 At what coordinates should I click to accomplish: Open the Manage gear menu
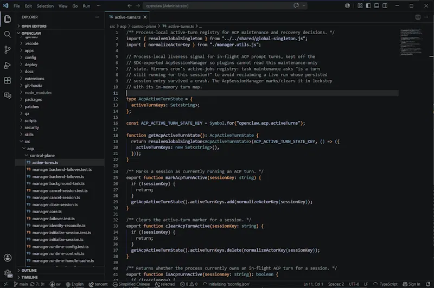[8, 273]
